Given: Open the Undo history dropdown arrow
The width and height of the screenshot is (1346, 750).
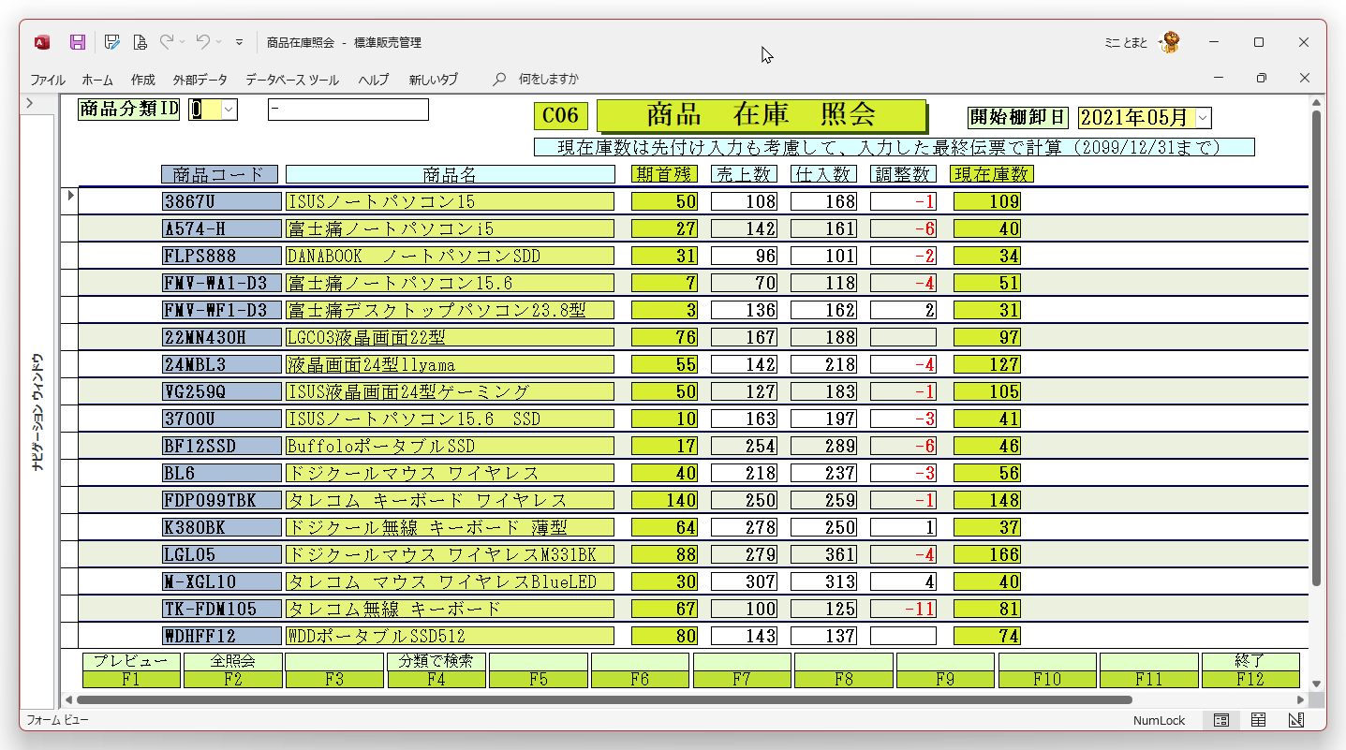Looking at the screenshot, I should click(219, 42).
